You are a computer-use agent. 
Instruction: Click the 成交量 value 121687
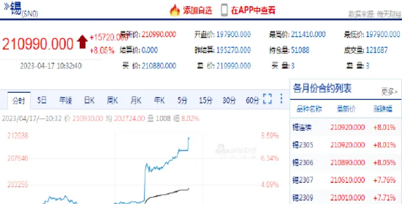(x=377, y=50)
